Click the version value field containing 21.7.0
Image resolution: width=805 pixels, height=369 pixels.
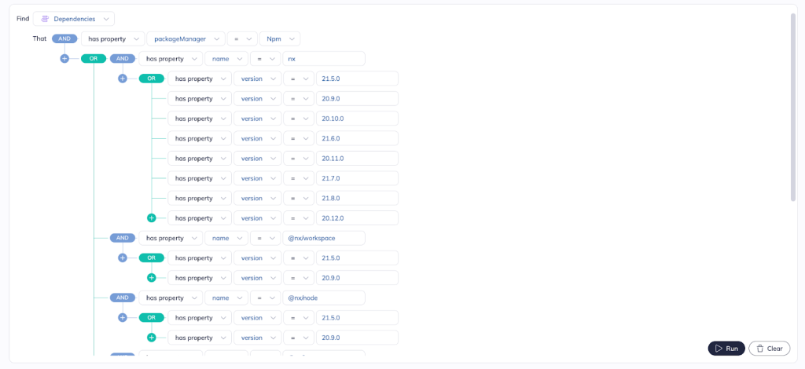pyautogui.click(x=356, y=178)
